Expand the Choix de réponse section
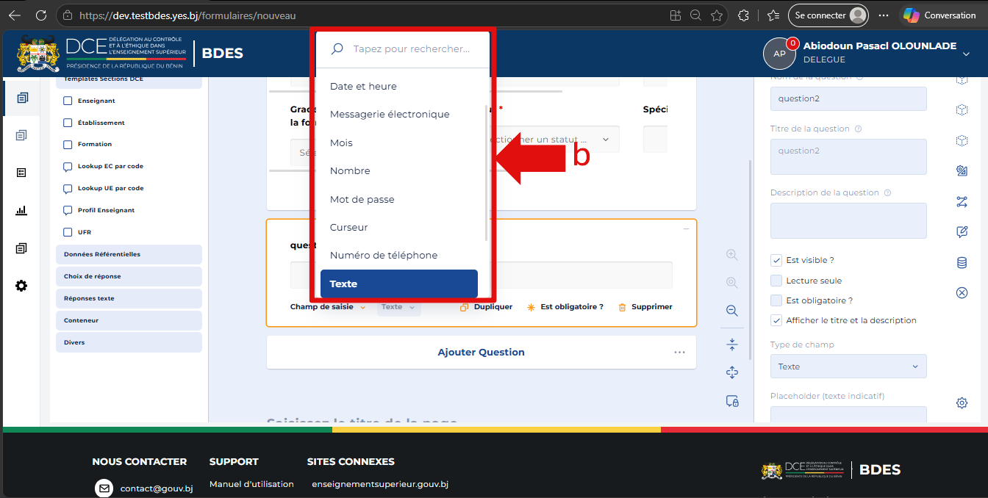Image resolution: width=988 pixels, height=498 pixels. pos(129,276)
